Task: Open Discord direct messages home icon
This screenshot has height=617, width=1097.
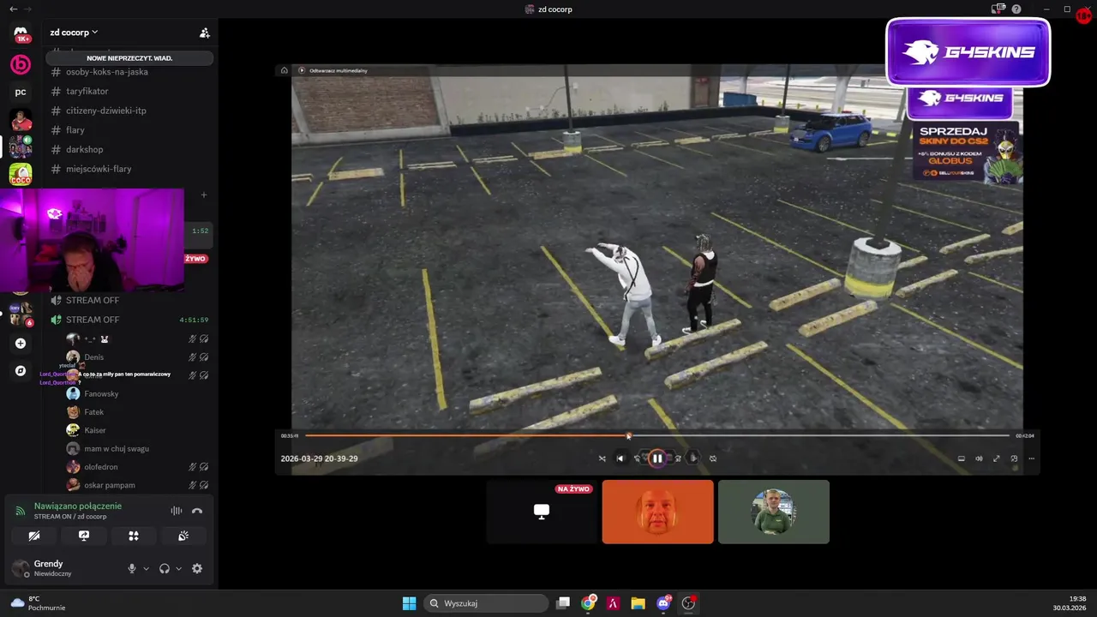Action: (x=21, y=34)
